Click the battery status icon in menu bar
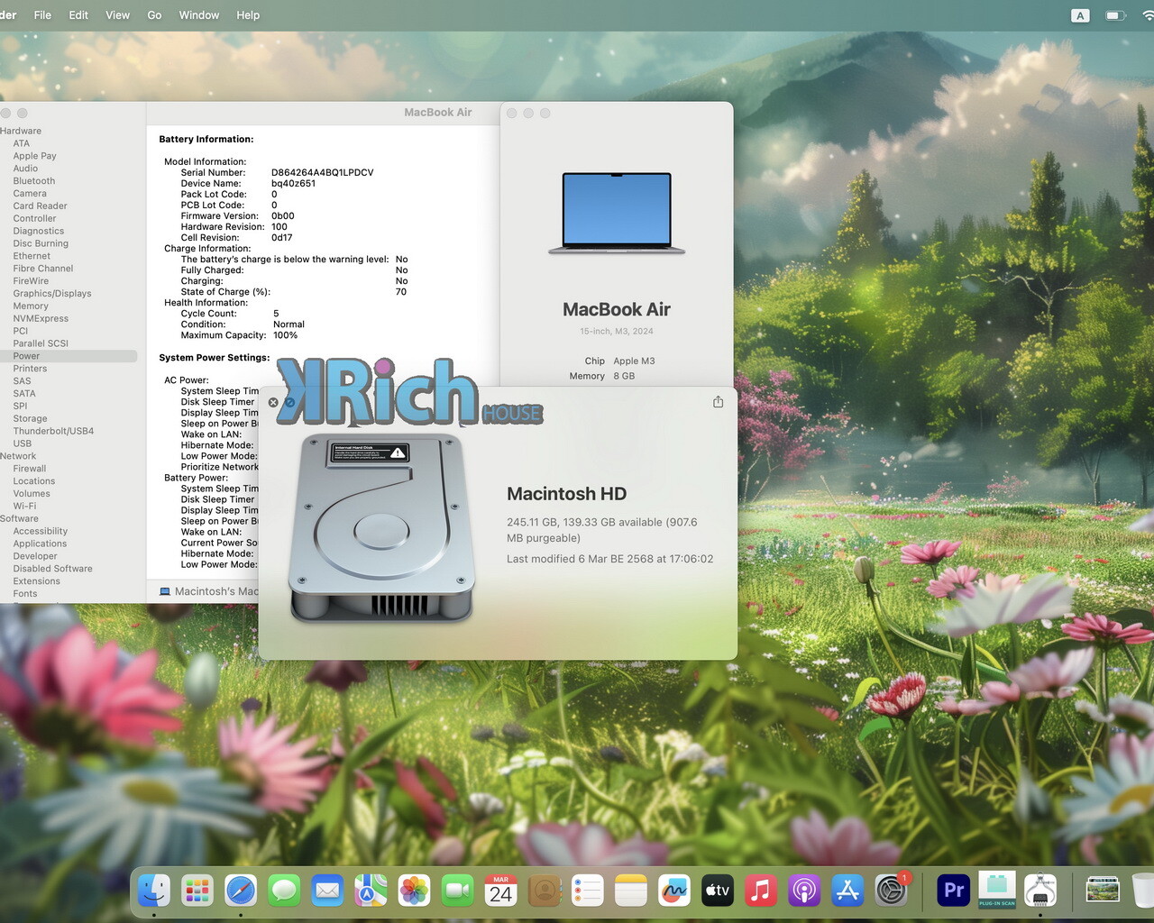Viewport: 1154px width, 923px height. coord(1115,15)
